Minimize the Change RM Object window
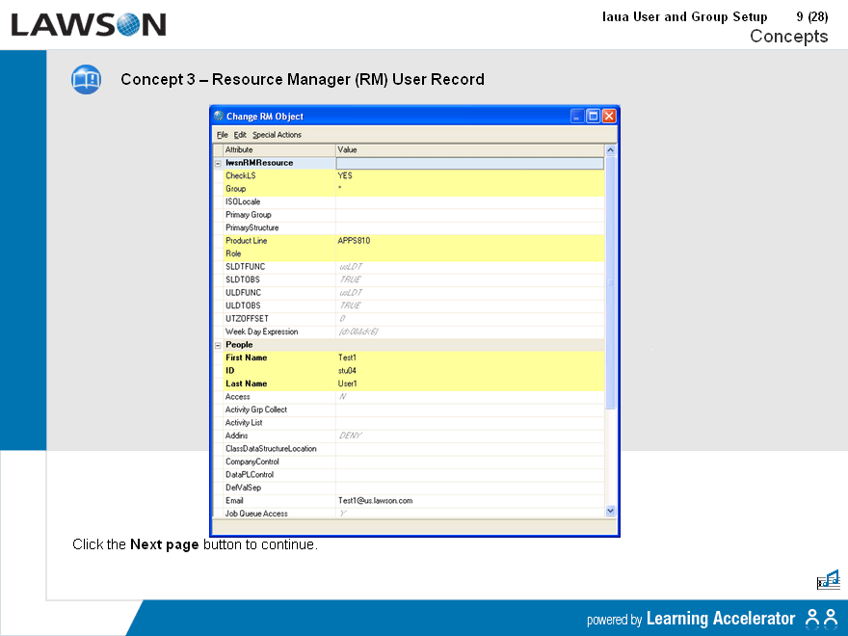This screenshot has height=636, width=848. pos(577,116)
